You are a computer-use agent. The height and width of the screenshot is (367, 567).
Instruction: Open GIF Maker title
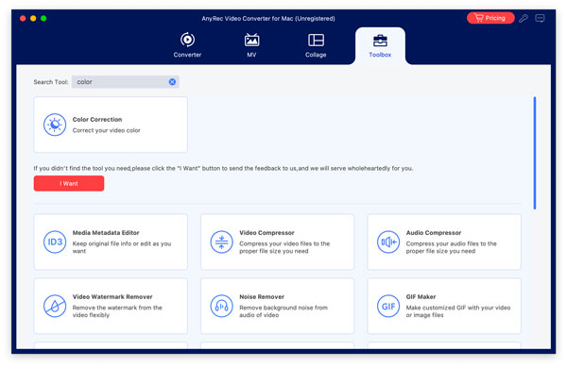tap(421, 296)
